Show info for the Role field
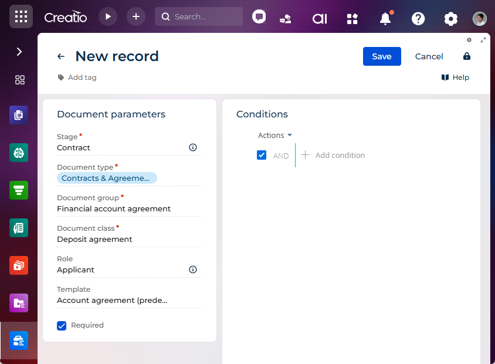This screenshot has width=495, height=364. pos(193,269)
